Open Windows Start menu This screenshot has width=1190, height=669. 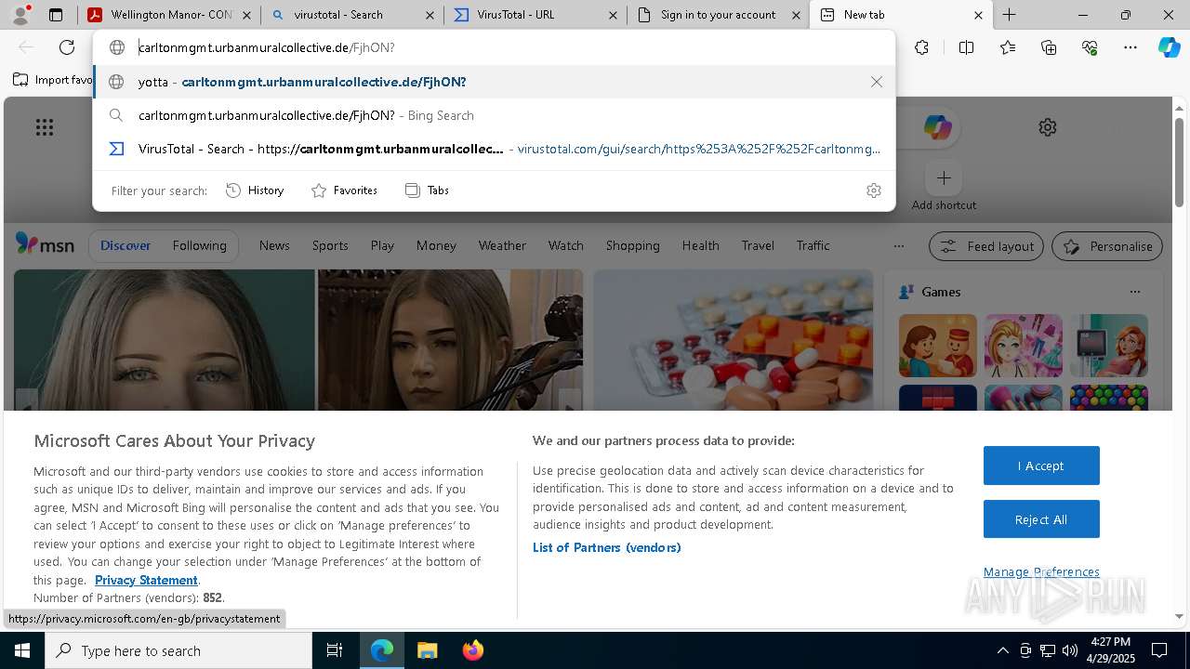point(21,650)
